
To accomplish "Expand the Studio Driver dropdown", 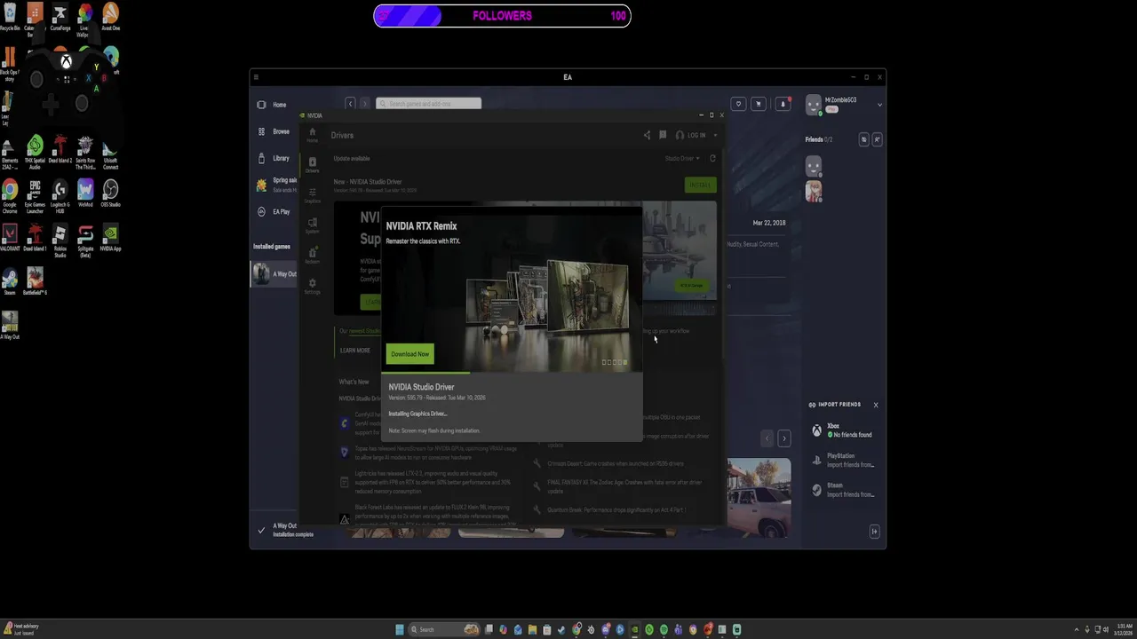I will click(682, 158).
